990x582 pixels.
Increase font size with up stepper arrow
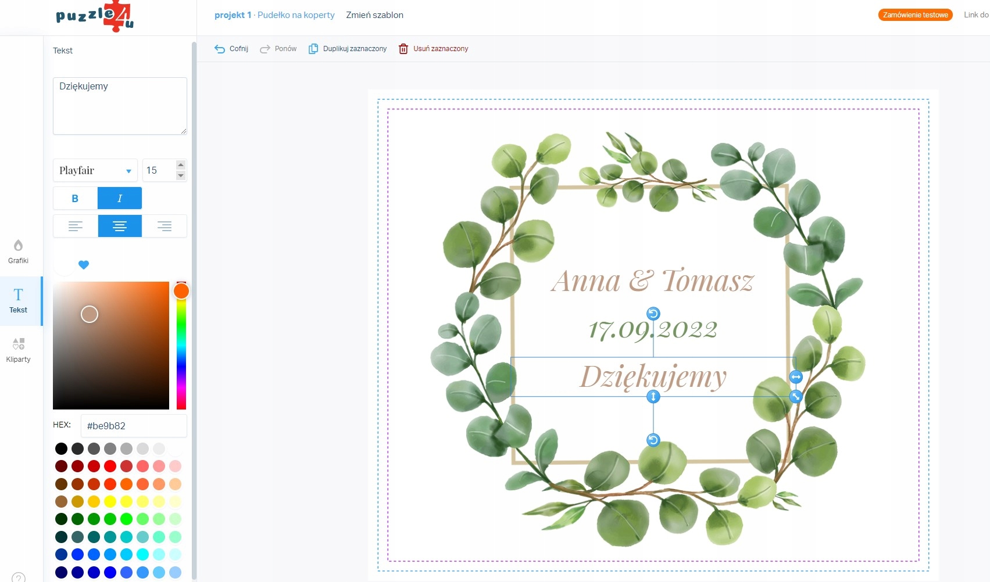pyautogui.click(x=181, y=165)
